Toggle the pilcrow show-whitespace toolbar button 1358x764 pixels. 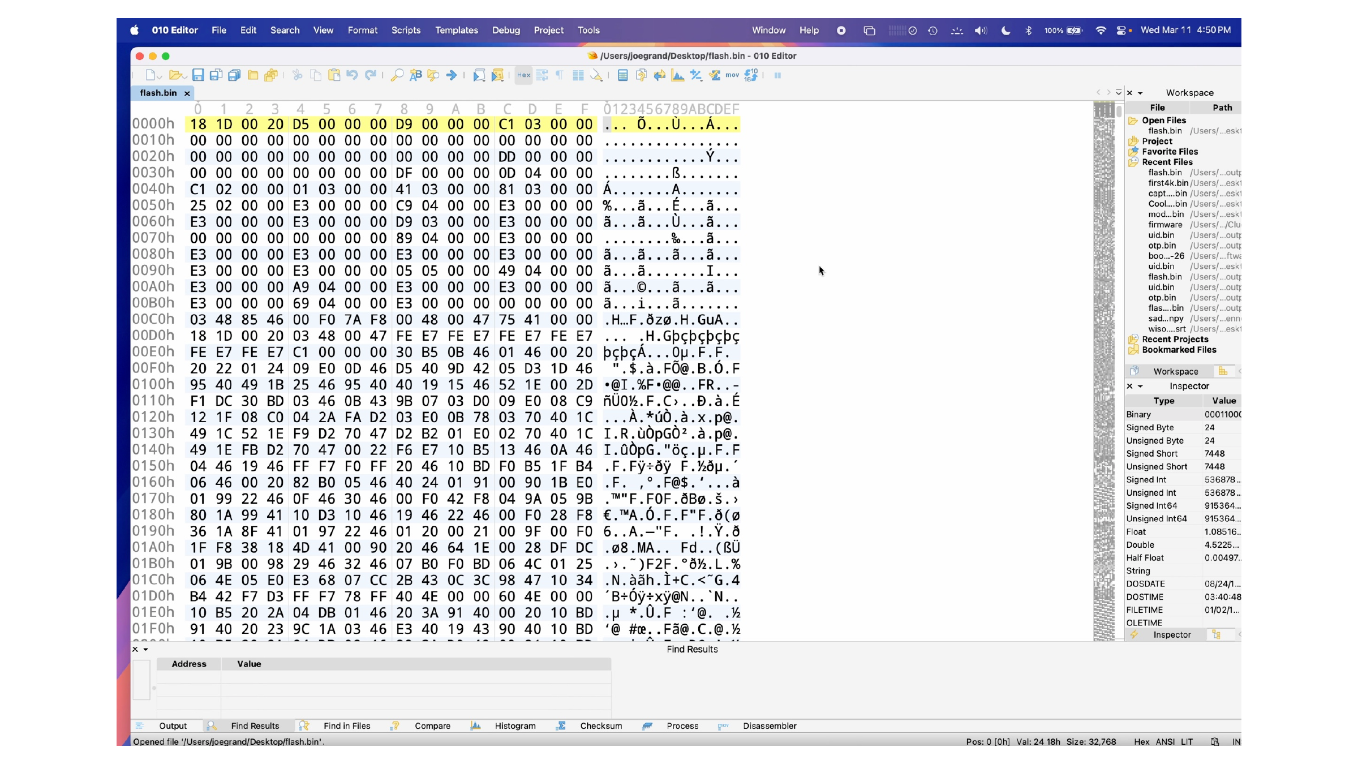tap(560, 75)
